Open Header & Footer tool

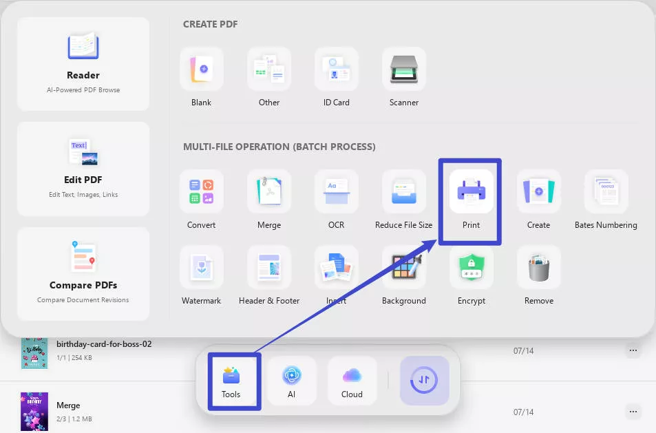(269, 267)
